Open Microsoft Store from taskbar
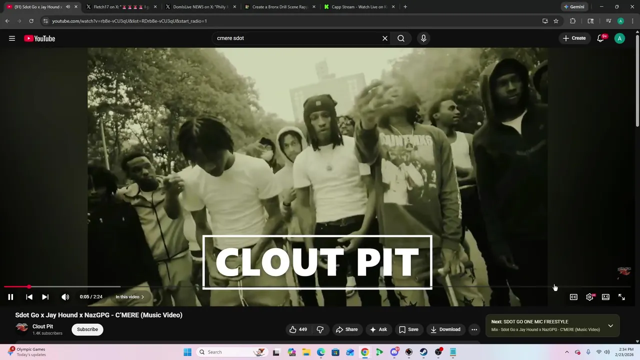 click(335, 352)
